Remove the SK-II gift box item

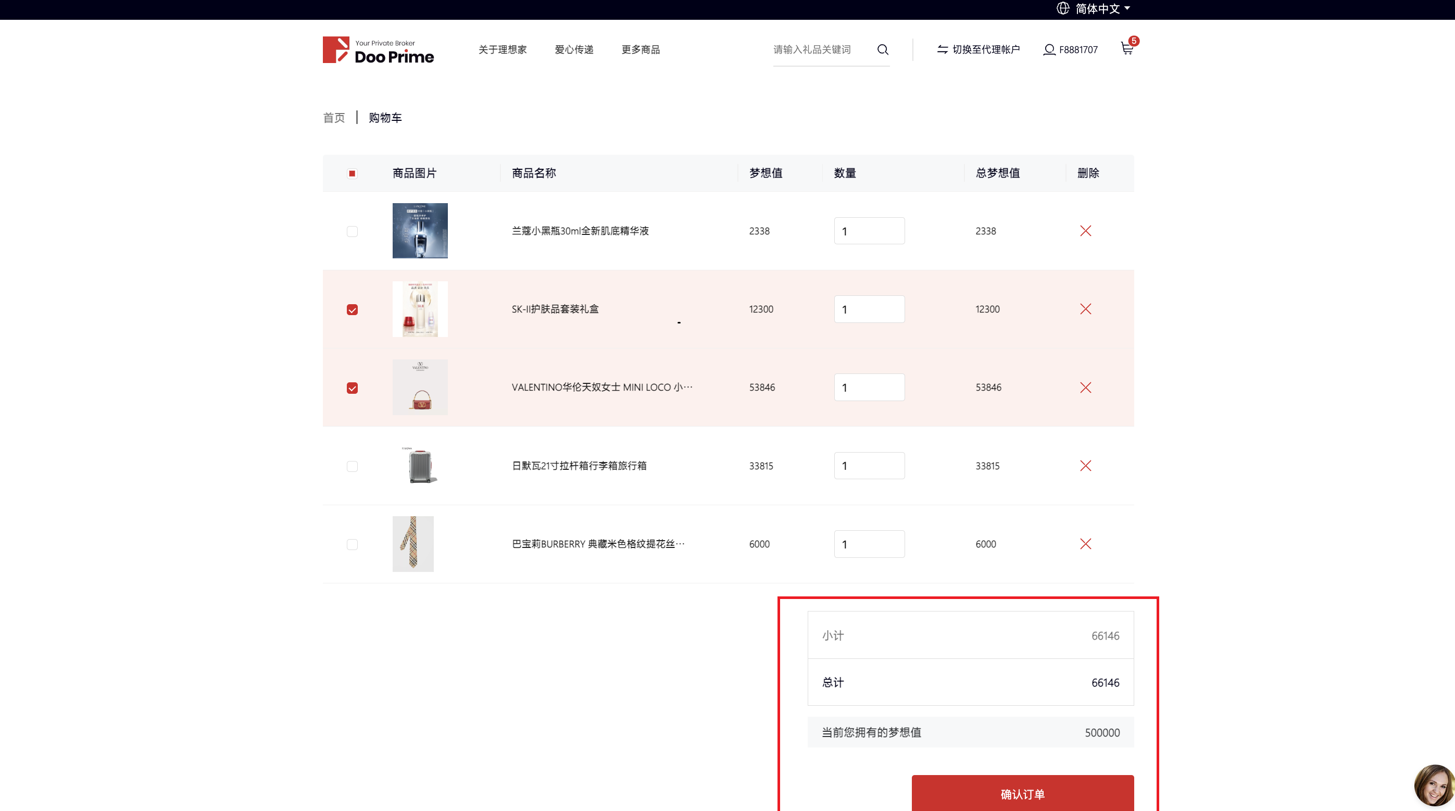coord(1085,309)
